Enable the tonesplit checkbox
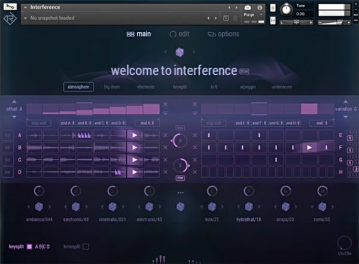359x264 pixels. tap(86, 246)
